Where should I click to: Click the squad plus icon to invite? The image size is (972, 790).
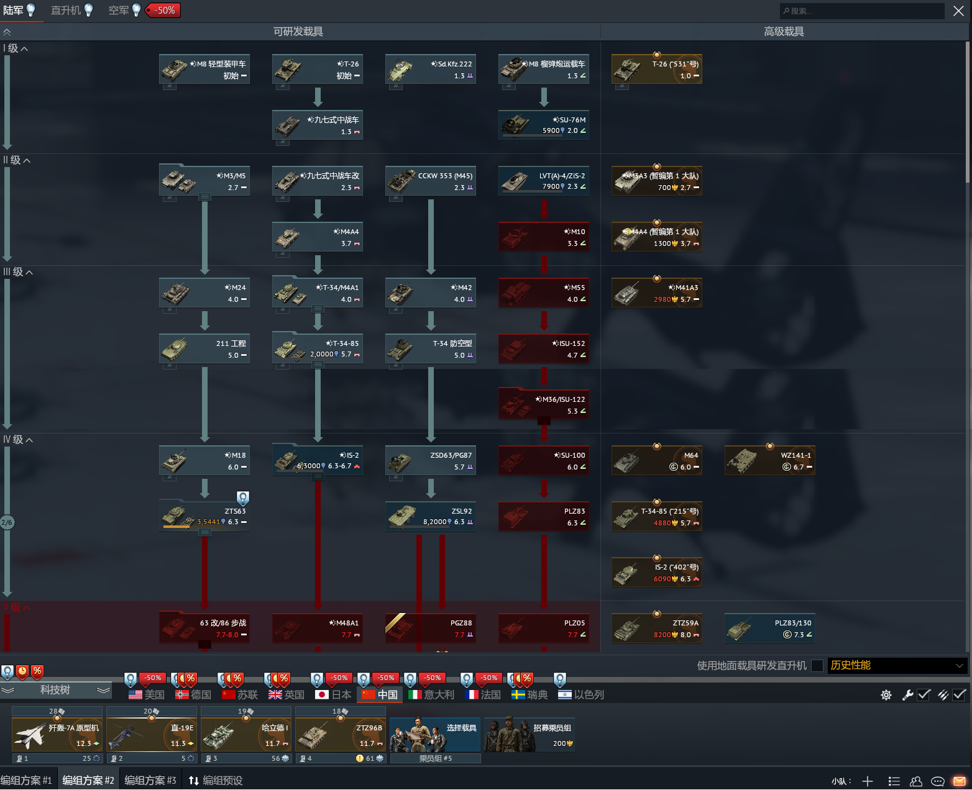(868, 781)
